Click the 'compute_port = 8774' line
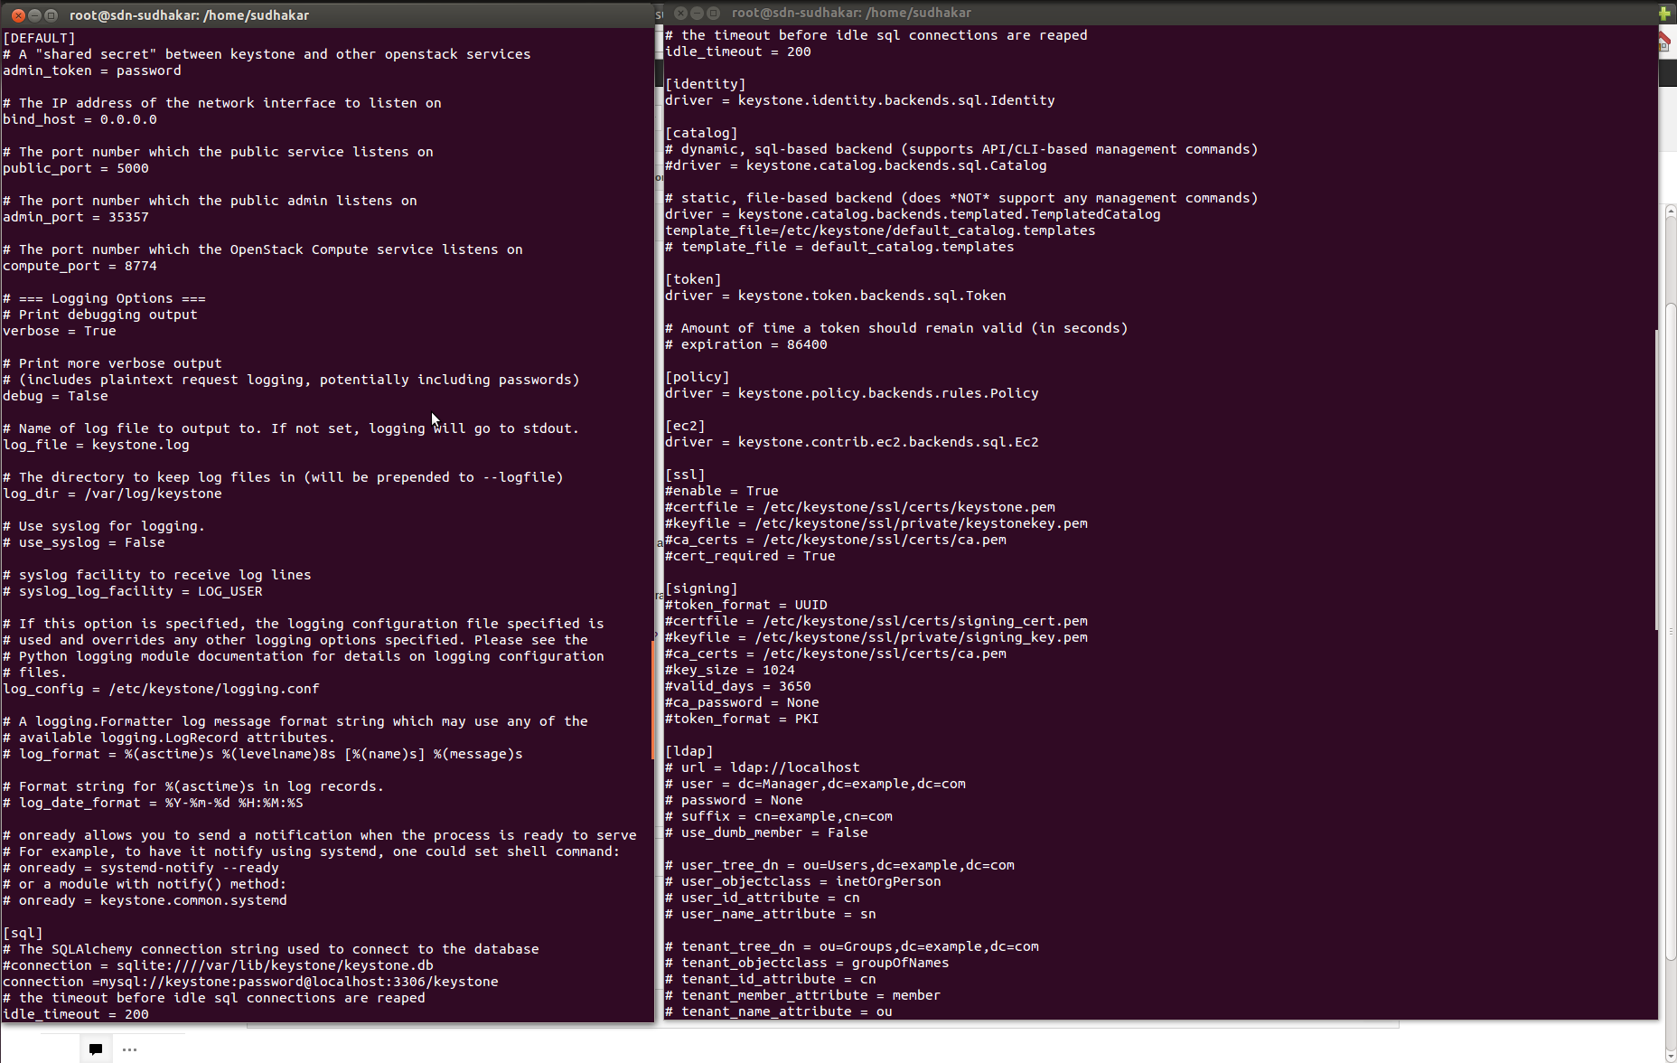Viewport: 1677px width, 1063px height. point(80,266)
